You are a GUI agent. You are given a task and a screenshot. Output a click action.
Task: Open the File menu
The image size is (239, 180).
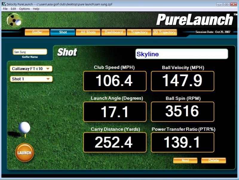[x=5, y=9]
